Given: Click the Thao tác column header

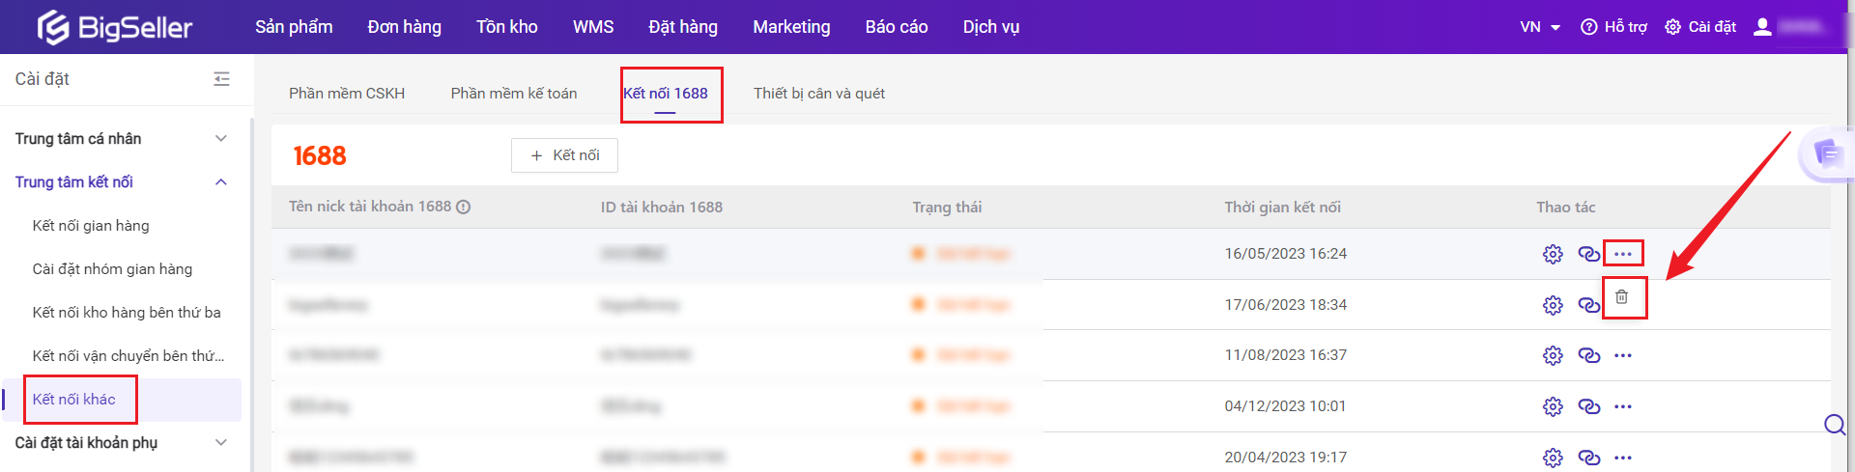Looking at the screenshot, I should pos(1565,208).
